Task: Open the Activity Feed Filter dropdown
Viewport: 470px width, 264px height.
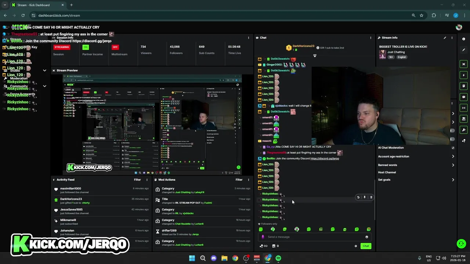Action: [137, 180]
